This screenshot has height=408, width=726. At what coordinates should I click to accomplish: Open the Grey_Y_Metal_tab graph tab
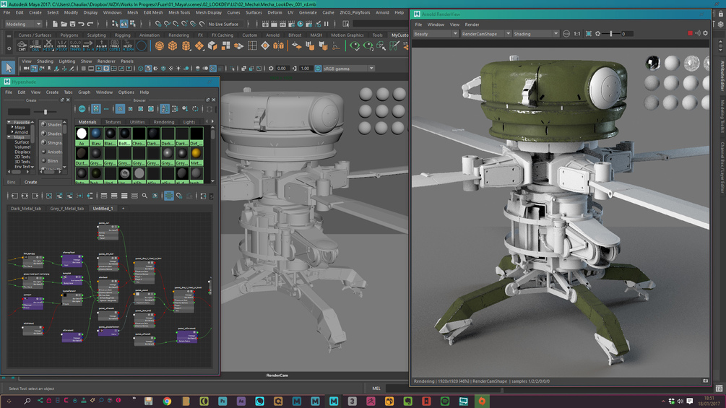click(x=67, y=209)
